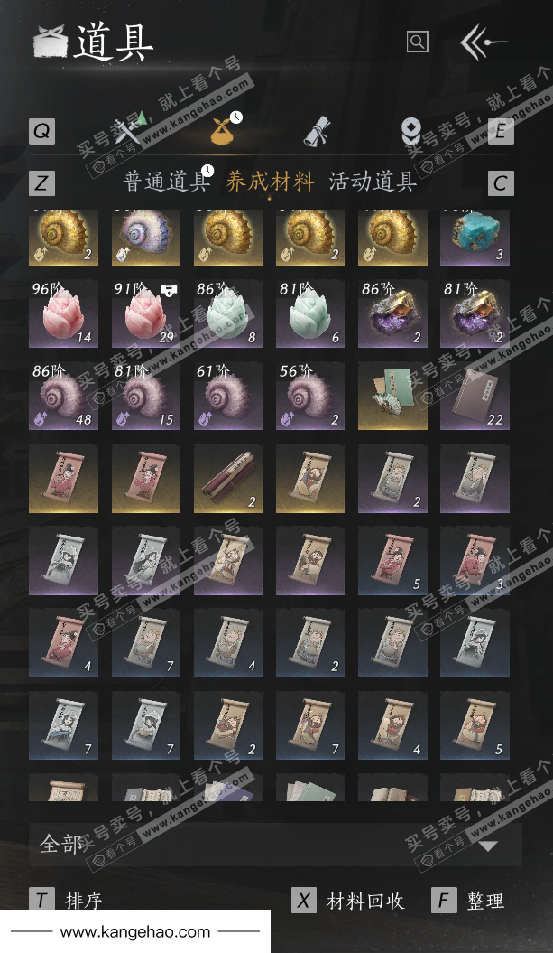Click the C next subtab key
553x953 pixels.
click(x=501, y=183)
